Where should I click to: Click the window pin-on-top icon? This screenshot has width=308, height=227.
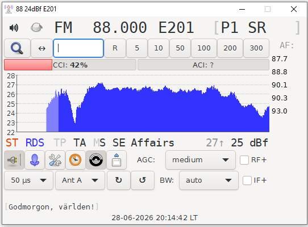tap(116, 160)
